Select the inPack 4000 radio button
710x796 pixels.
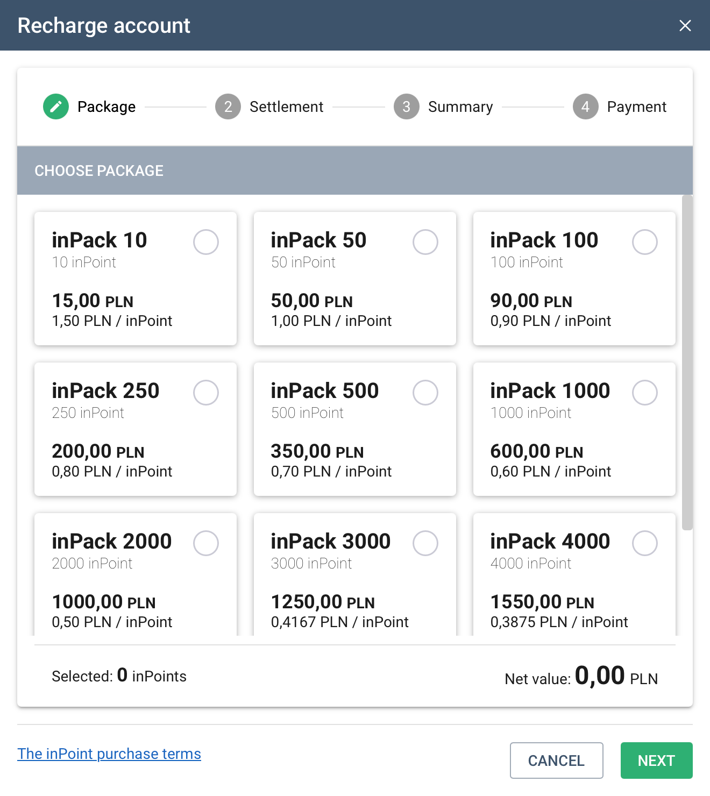pyautogui.click(x=645, y=543)
